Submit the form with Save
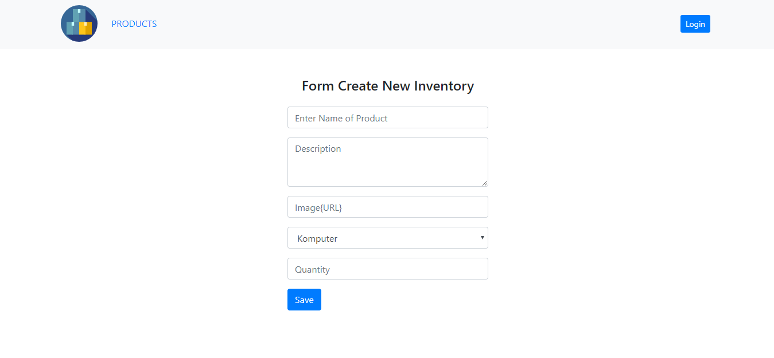The width and height of the screenshot is (774, 358). [x=304, y=299]
